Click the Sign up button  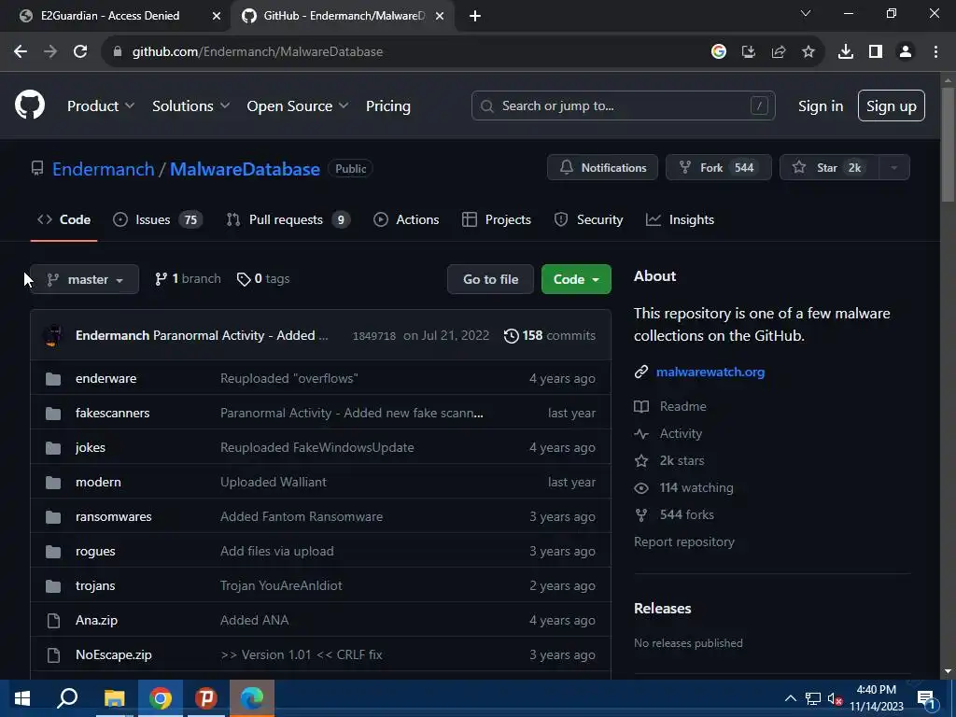click(892, 105)
